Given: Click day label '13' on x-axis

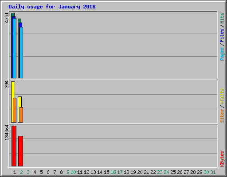Looking at the screenshot, I should click(x=93, y=172).
